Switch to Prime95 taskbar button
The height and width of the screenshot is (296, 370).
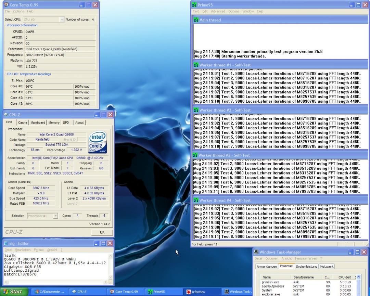point(164,292)
